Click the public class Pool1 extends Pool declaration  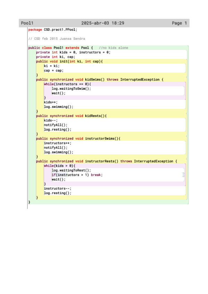pyautogui.click(x=61, y=48)
